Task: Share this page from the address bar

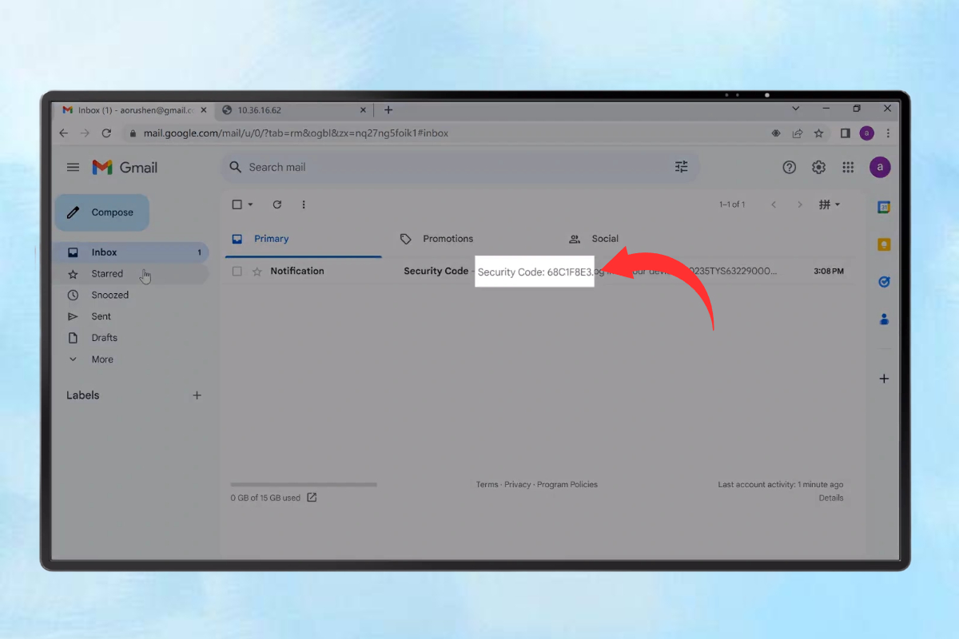Action: click(x=798, y=133)
